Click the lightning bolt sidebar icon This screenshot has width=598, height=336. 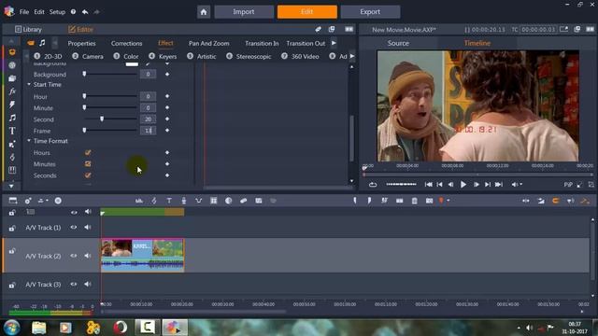tap(12, 105)
